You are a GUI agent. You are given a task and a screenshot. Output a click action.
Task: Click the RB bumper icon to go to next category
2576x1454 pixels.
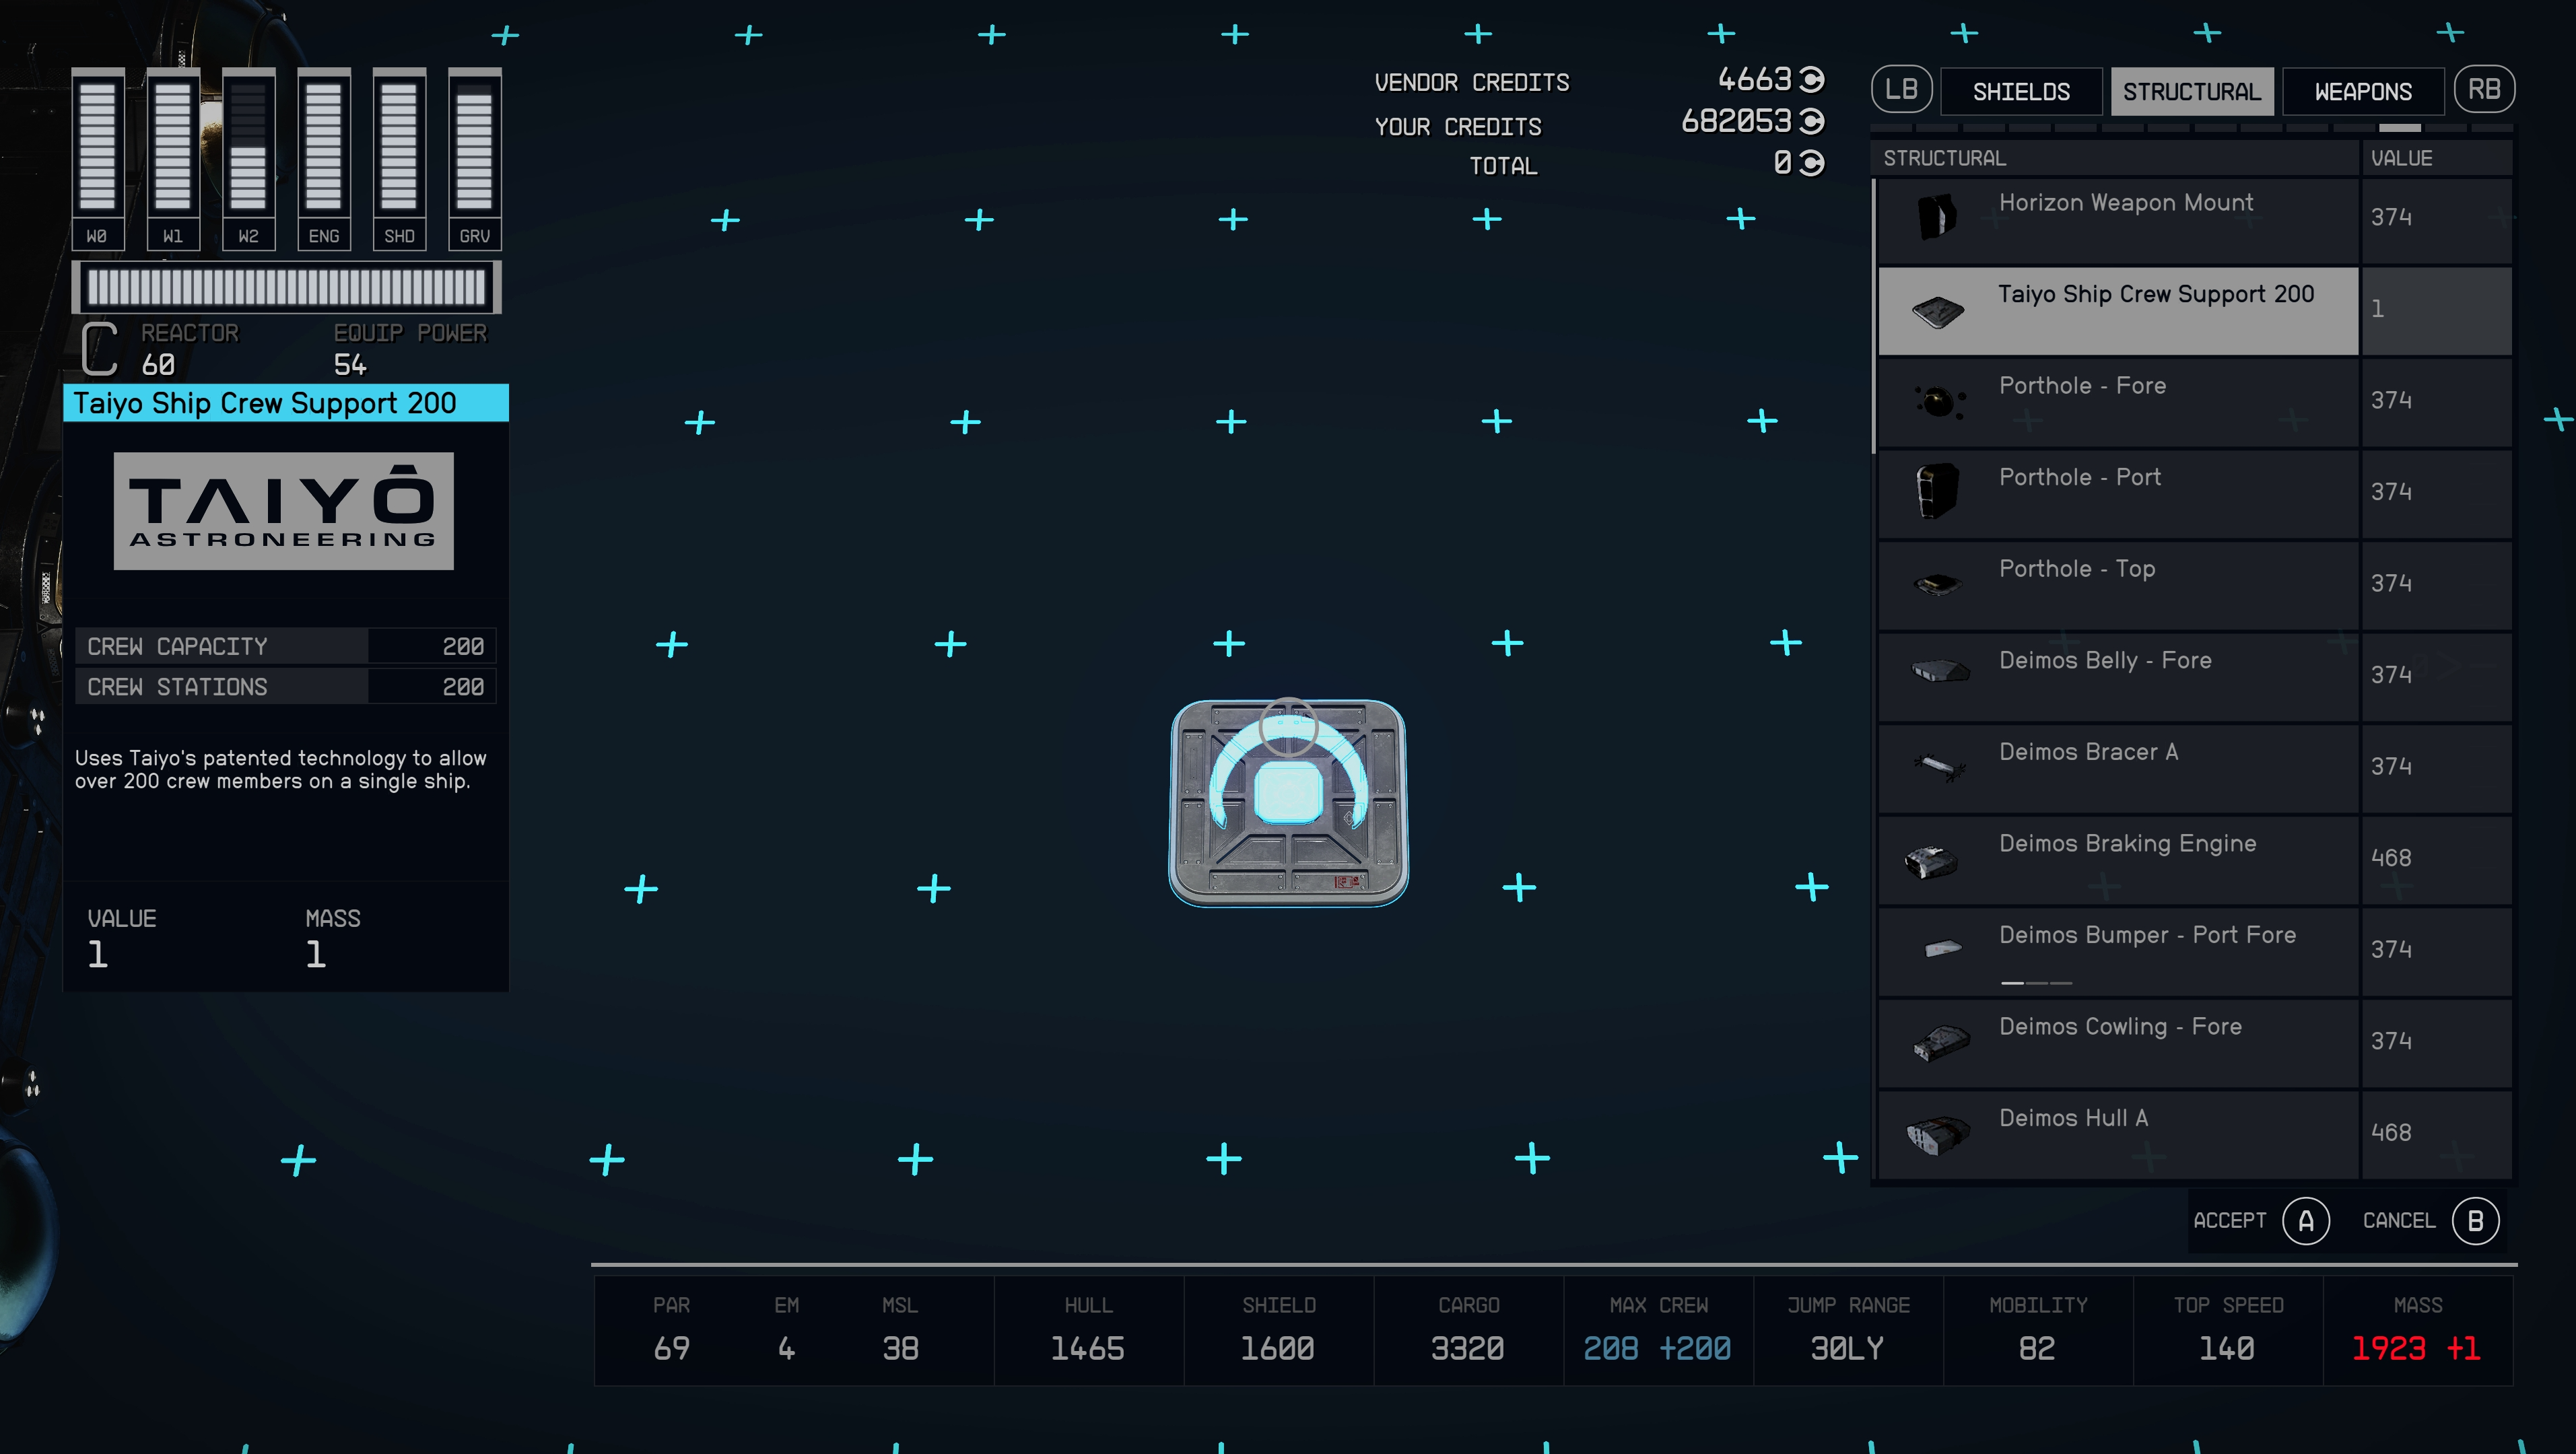(2484, 90)
